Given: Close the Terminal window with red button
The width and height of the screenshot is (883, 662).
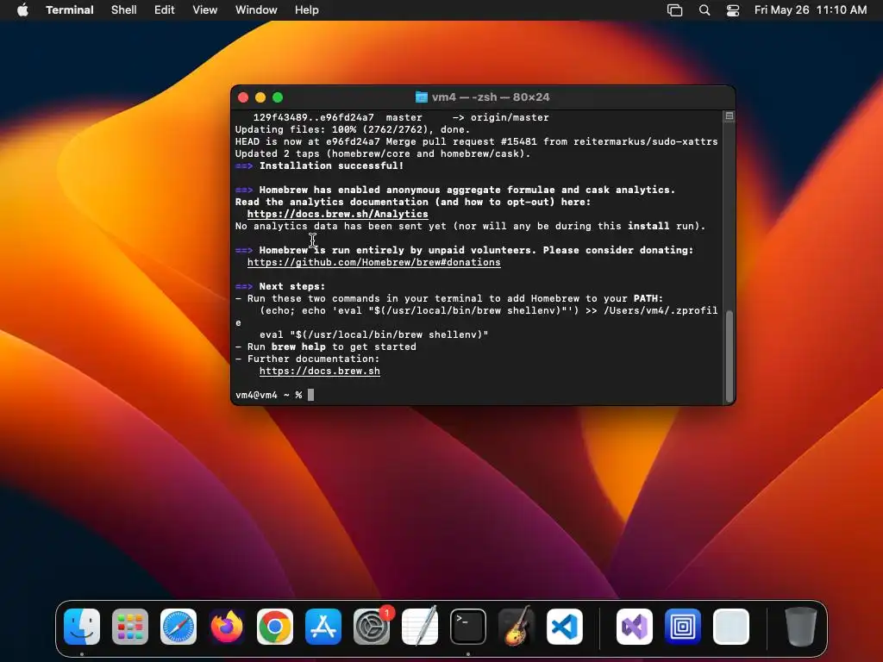Looking at the screenshot, I should (243, 97).
